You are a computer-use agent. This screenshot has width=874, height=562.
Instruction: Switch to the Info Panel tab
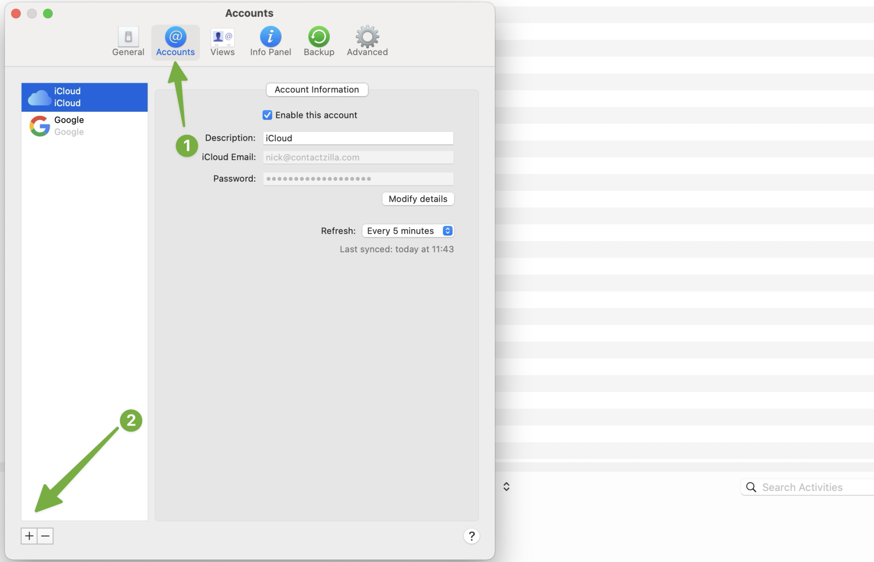(270, 42)
